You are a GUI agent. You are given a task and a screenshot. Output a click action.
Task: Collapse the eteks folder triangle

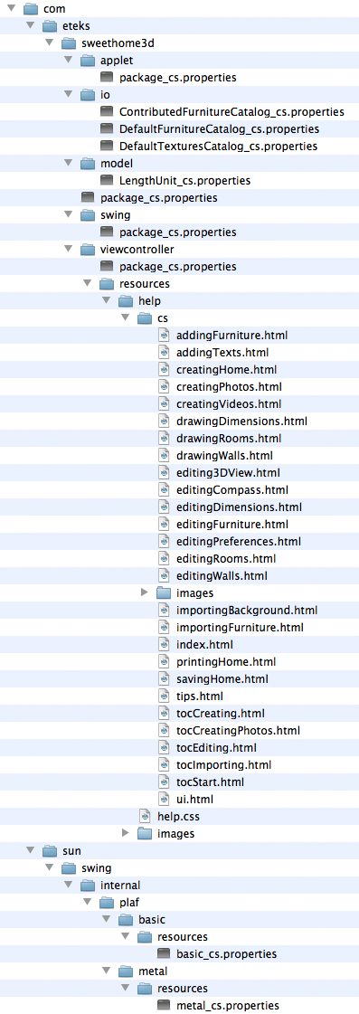point(31,26)
